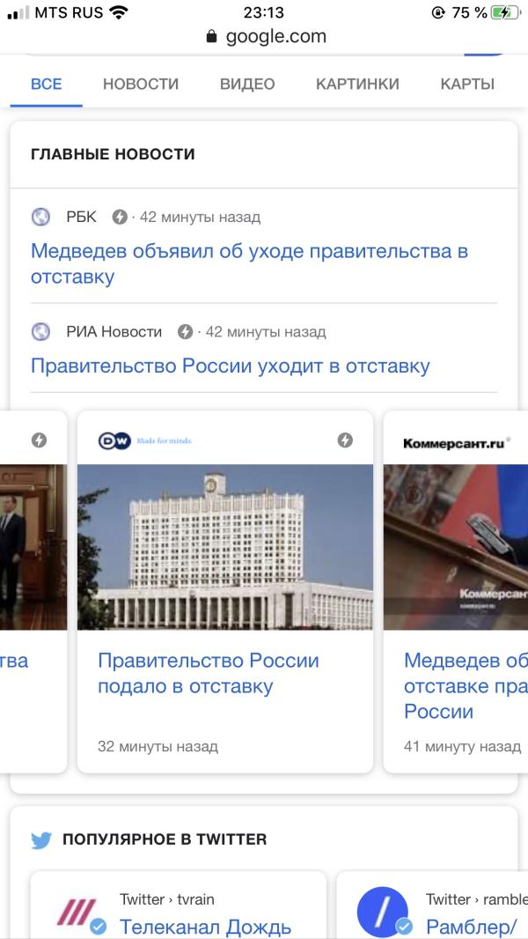Tap AMP lightning icon beside РИА Новости
528x939 pixels.
pyautogui.click(x=186, y=331)
